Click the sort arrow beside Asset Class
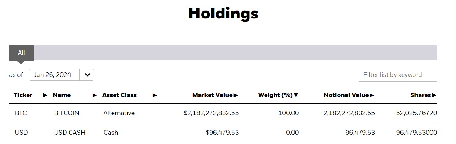456x144 pixels. pyautogui.click(x=155, y=95)
